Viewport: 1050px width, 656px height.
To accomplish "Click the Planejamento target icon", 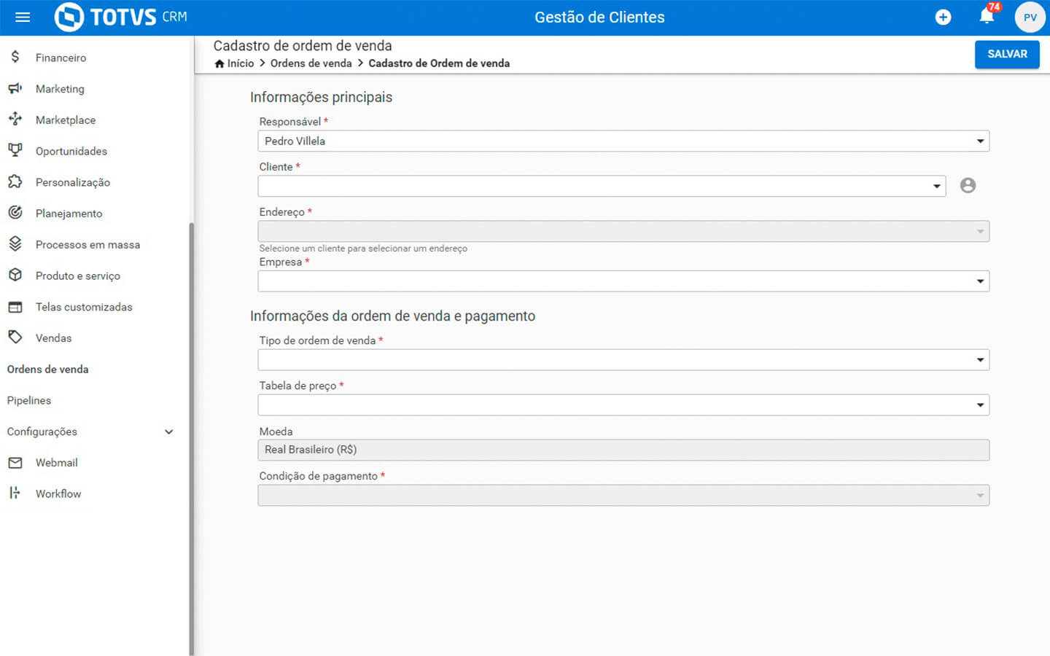I will [x=15, y=214].
